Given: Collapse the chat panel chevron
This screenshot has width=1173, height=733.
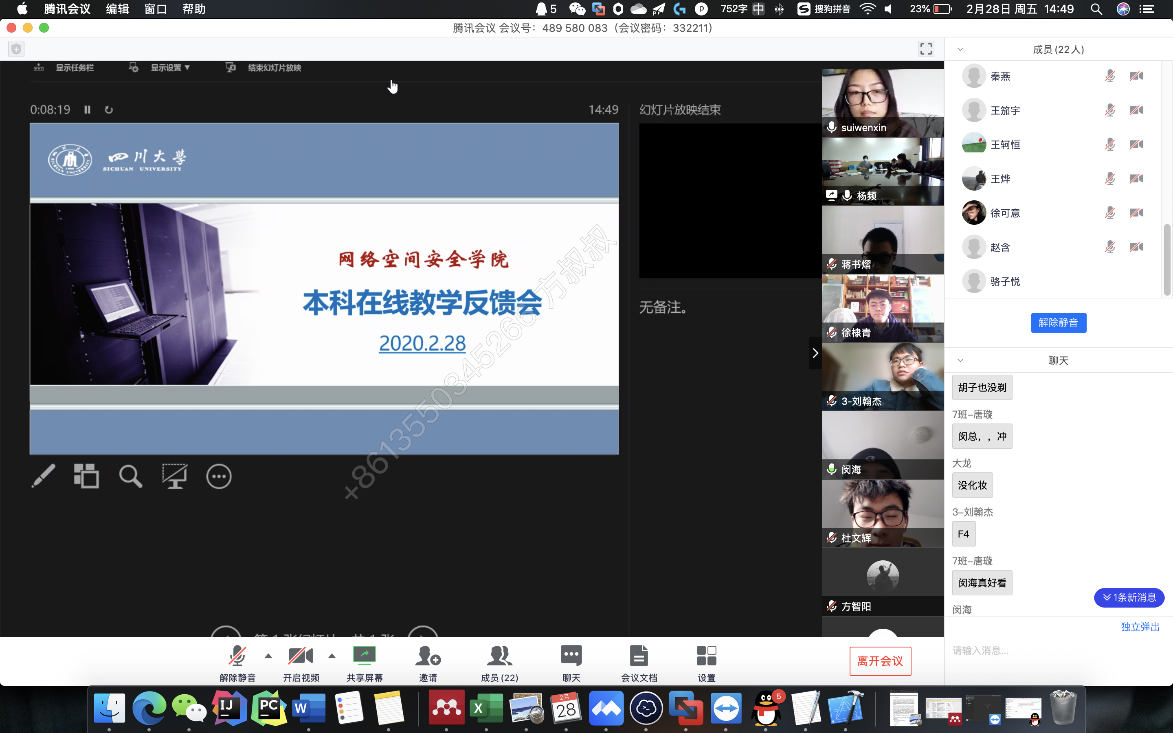Looking at the screenshot, I should [960, 360].
